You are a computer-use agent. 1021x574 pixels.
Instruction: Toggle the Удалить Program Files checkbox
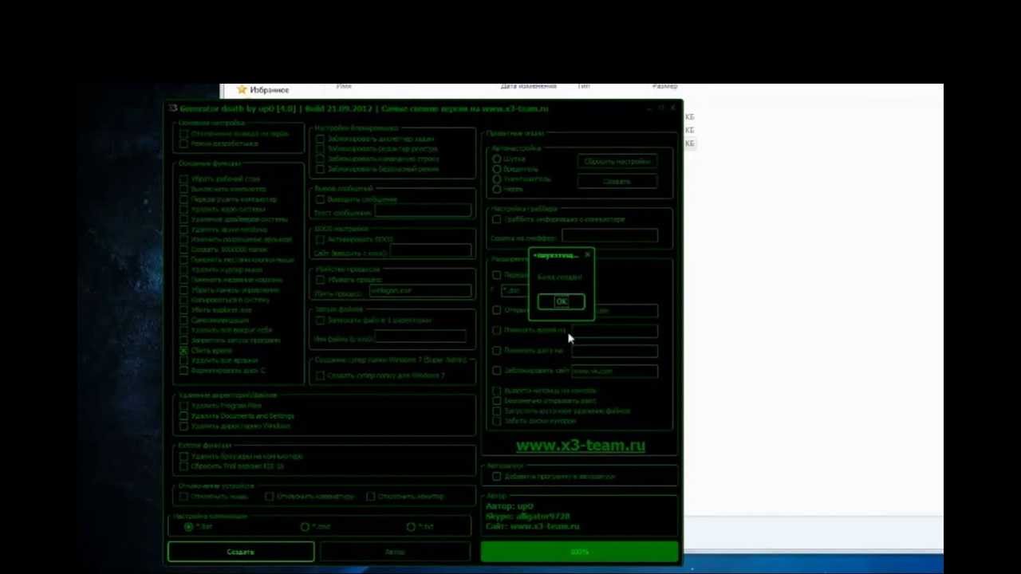tap(184, 406)
